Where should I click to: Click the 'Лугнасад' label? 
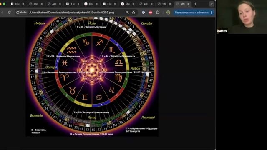(x=148, y=117)
